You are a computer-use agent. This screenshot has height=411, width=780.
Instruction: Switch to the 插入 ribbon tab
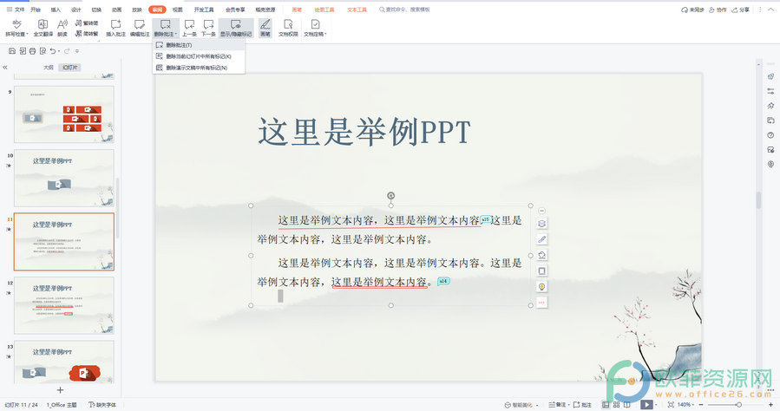56,10
